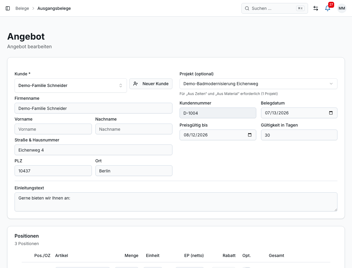Click the search magnifier icon
This screenshot has width=352, height=268.
click(247, 8)
